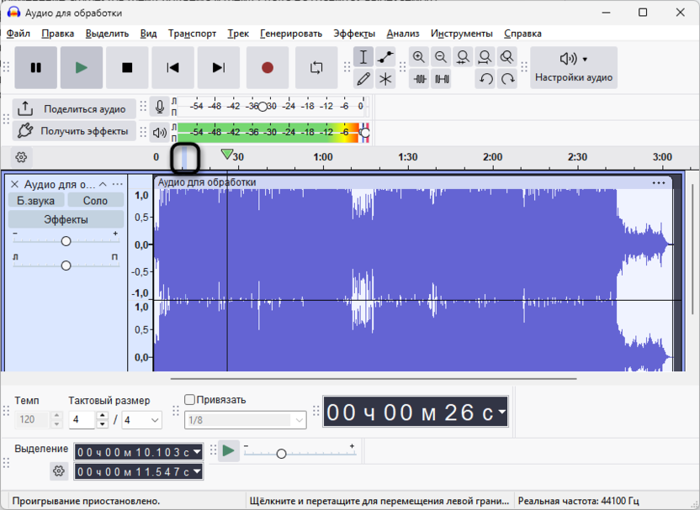Viewport: 700px width, 510px height.
Task: Open the time display format dropdown
Action: 502,412
